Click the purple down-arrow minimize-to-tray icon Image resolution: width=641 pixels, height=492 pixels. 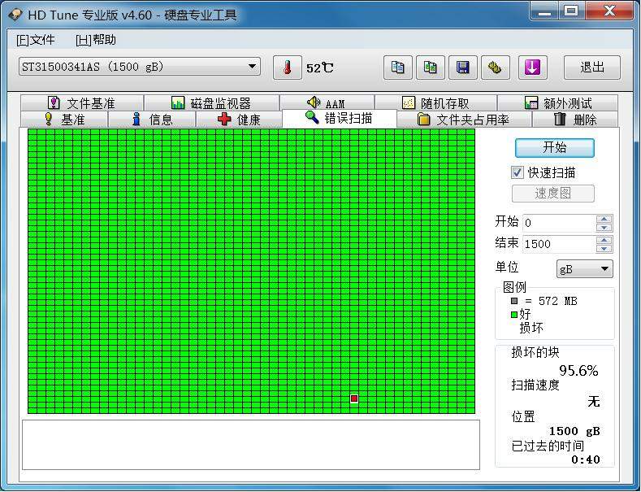[x=532, y=67]
